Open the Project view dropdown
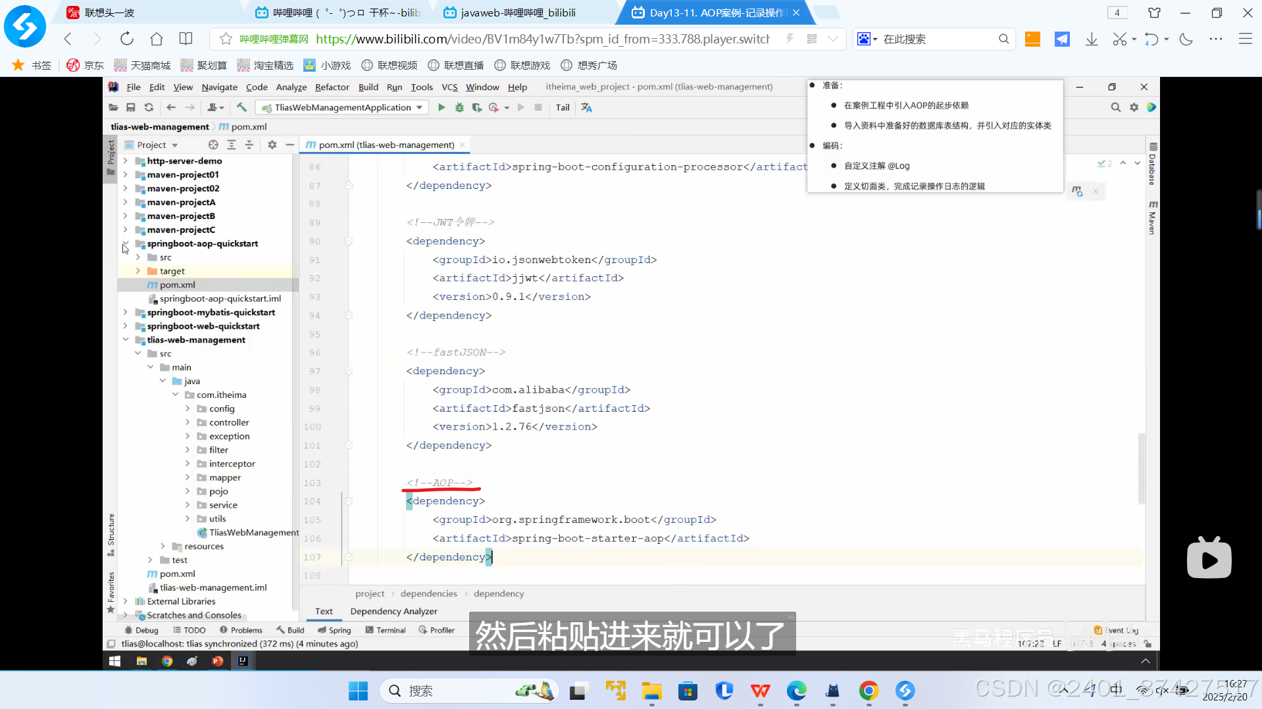Viewport: 1262px width, 709px height. [152, 145]
